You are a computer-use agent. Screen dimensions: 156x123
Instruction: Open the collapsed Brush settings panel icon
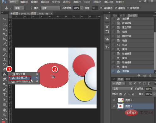(x=107, y=32)
